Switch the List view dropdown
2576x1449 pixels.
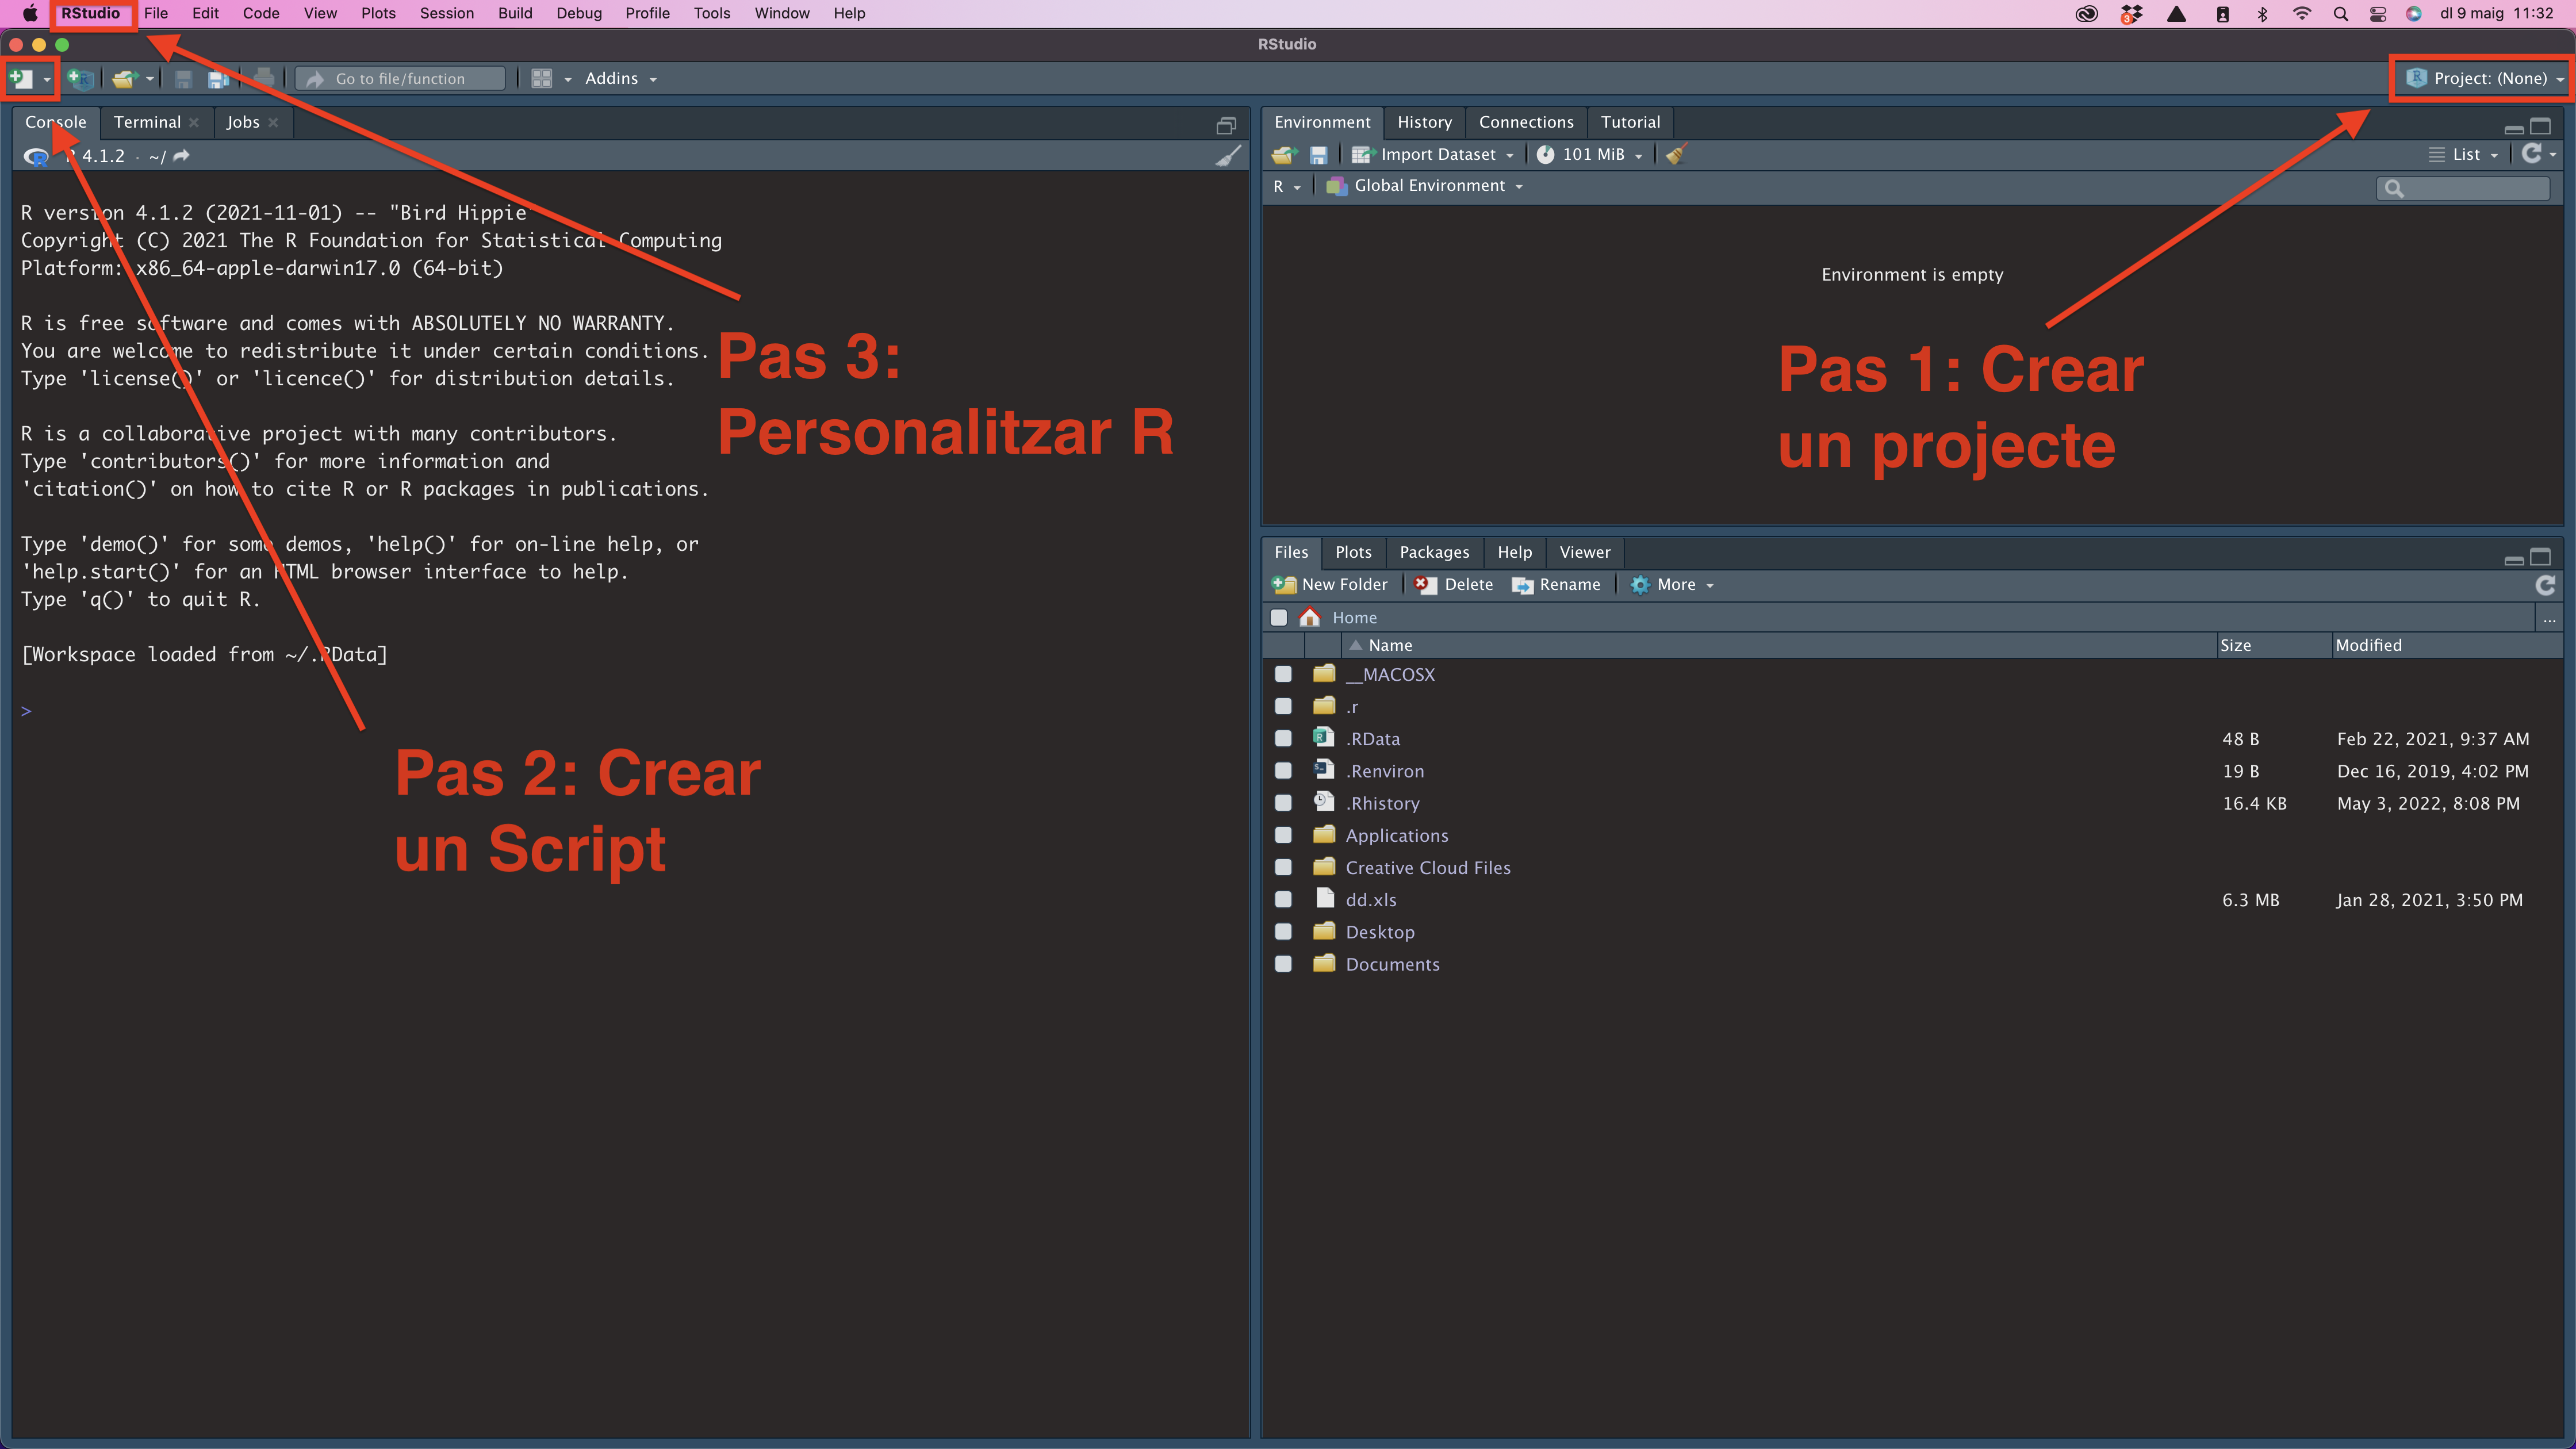(2463, 154)
